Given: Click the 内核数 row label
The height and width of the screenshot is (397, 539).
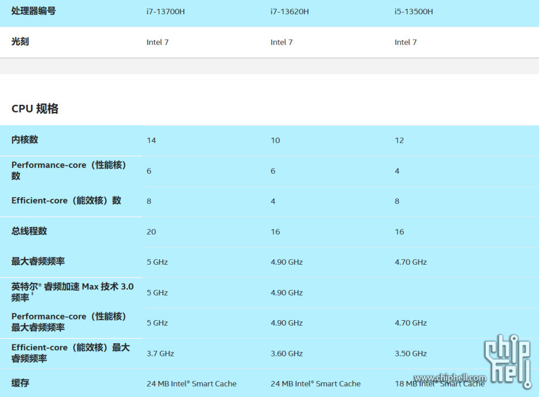Looking at the screenshot, I should 24,139.
